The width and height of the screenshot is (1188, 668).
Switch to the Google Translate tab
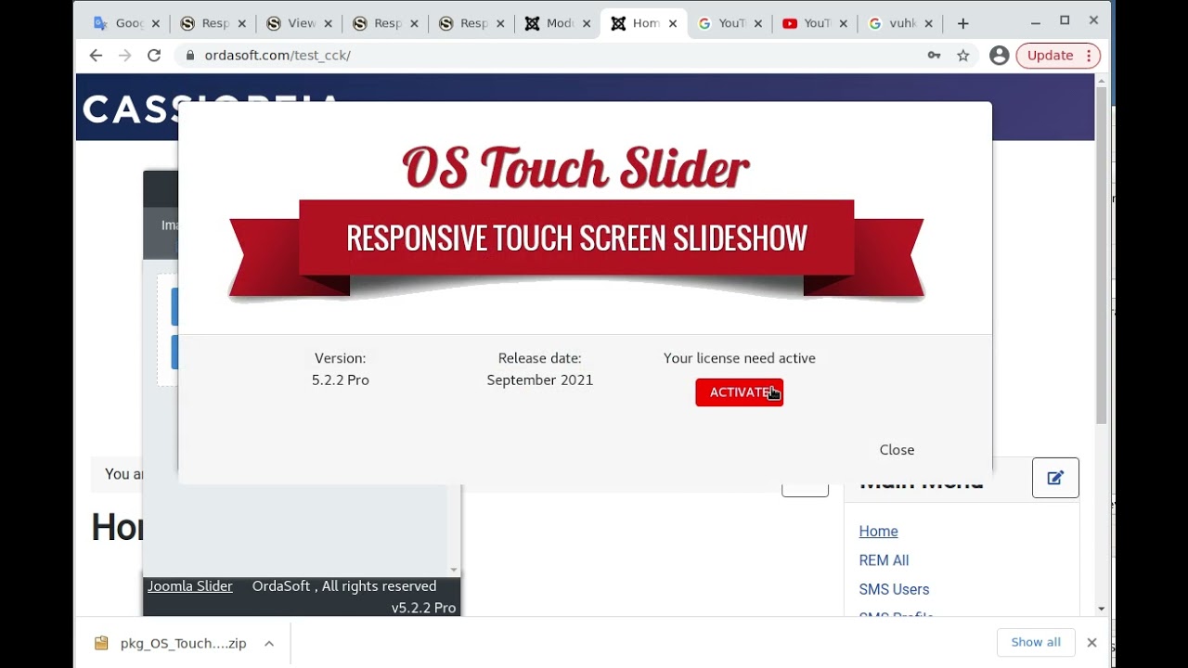point(126,23)
